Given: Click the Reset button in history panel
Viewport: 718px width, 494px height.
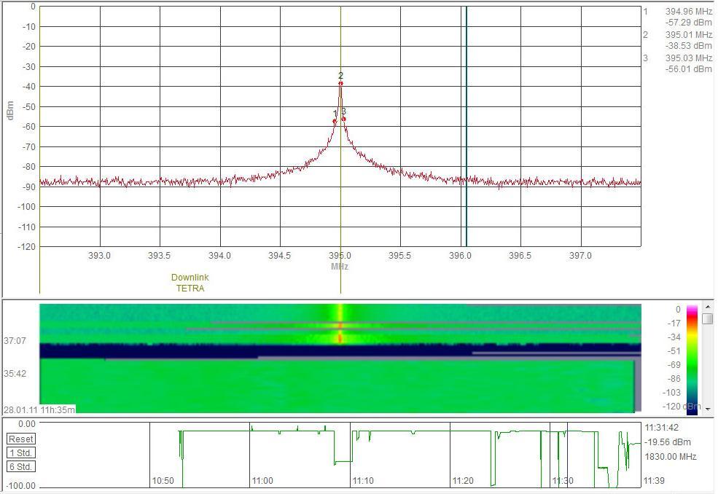Looking at the screenshot, I should (x=21, y=439).
